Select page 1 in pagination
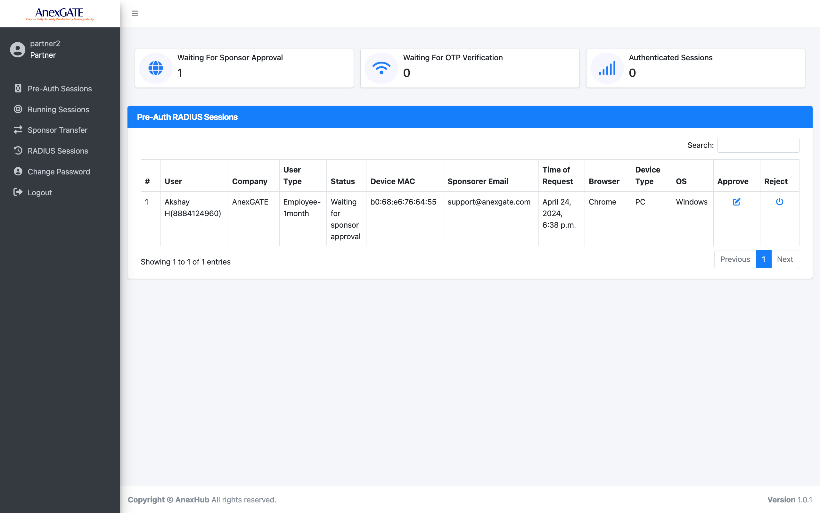Image resolution: width=820 pixels, height=513 pixels. (x=763, y=259)
